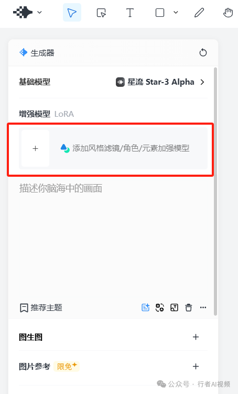
Task: Open 推荐主题 recommended themes
Action: (x=41, y=308)
